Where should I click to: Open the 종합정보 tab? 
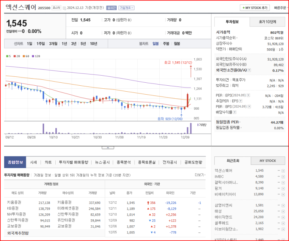click(15, 162)
